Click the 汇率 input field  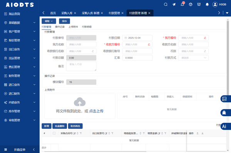(137, 58)
